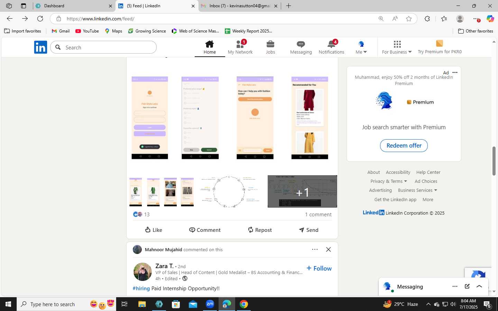Open the circular diagram image thumbnail

point(230,191)
